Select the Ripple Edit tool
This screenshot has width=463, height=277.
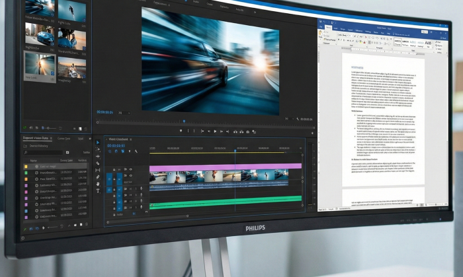tap(98, 156)
